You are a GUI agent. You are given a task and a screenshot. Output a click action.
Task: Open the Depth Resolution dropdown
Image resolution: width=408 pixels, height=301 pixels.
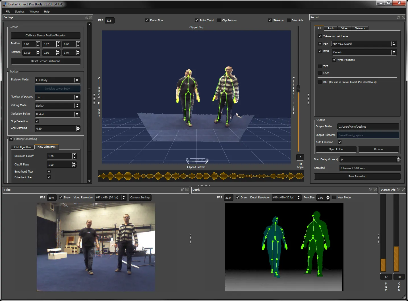(x=287, y=198)
